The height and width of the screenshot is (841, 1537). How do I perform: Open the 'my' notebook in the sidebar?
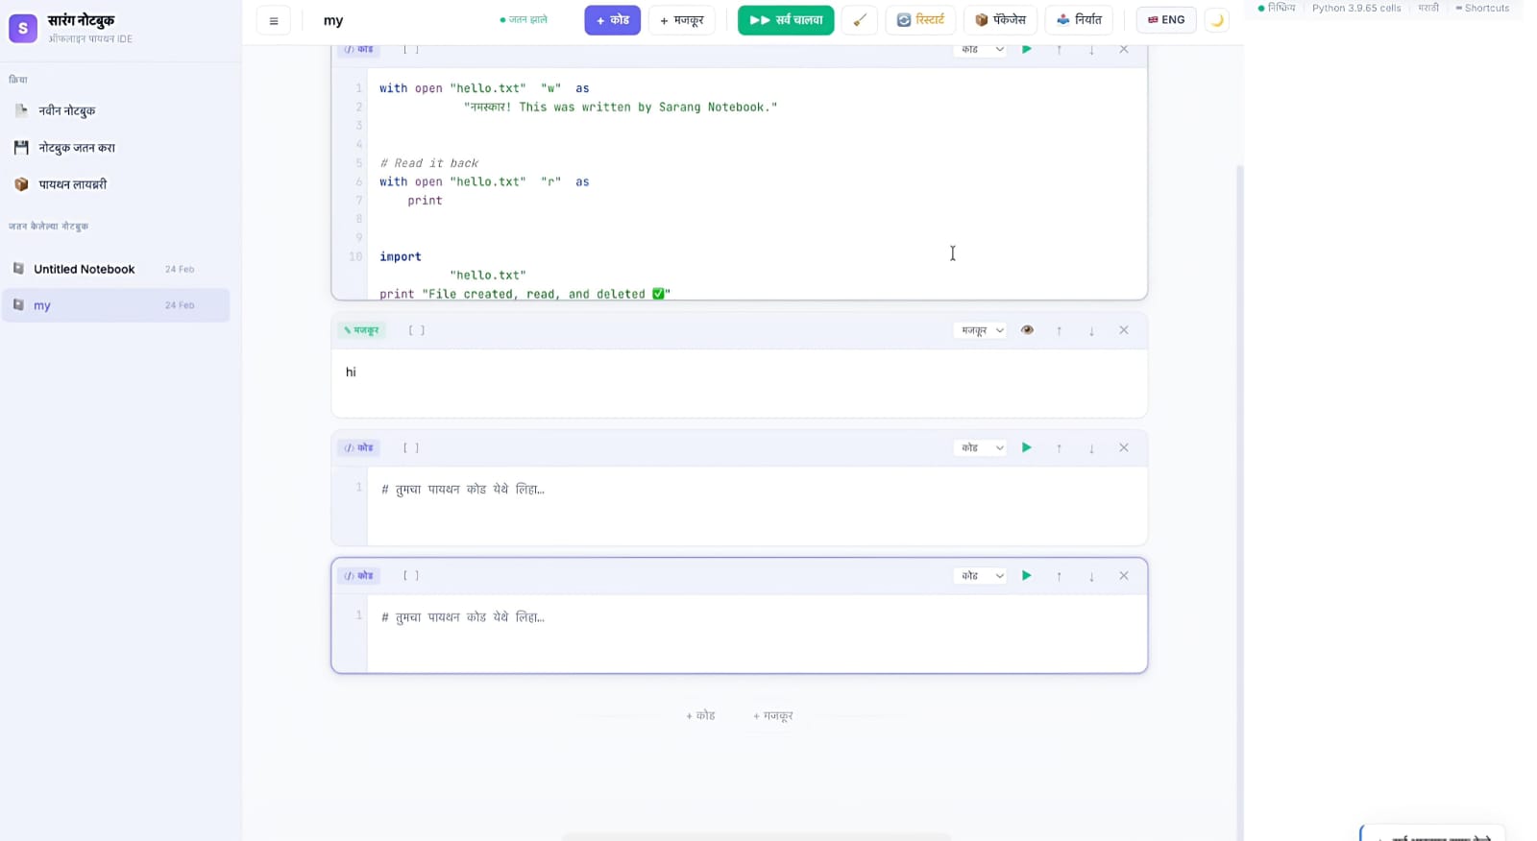tap(115, 305)
